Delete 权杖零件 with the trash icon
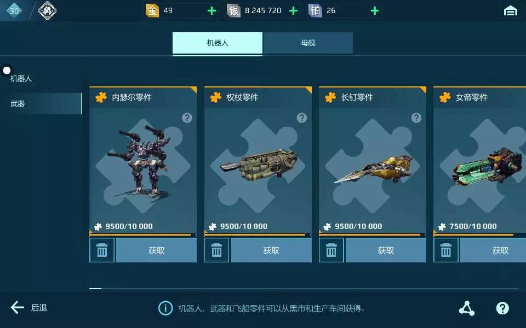The width and height of the screenshot is (526, 328). [217, 250]
